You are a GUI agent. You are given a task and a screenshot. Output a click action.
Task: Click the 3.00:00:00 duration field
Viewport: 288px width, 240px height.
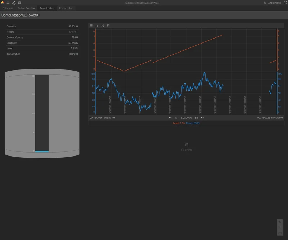click(186, 118)
